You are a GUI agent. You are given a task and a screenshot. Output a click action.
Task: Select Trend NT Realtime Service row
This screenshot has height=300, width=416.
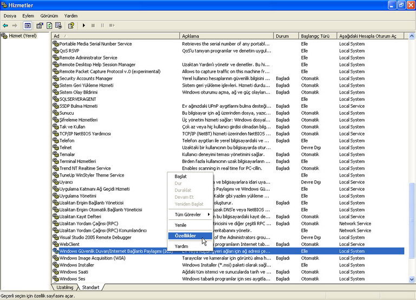tap(228, 168)
